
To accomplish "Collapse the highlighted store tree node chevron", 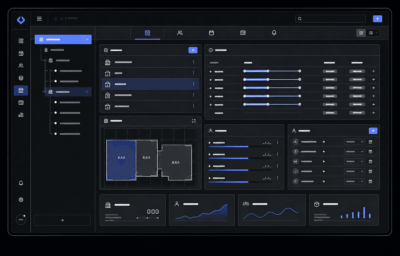I will pos(87,92).
